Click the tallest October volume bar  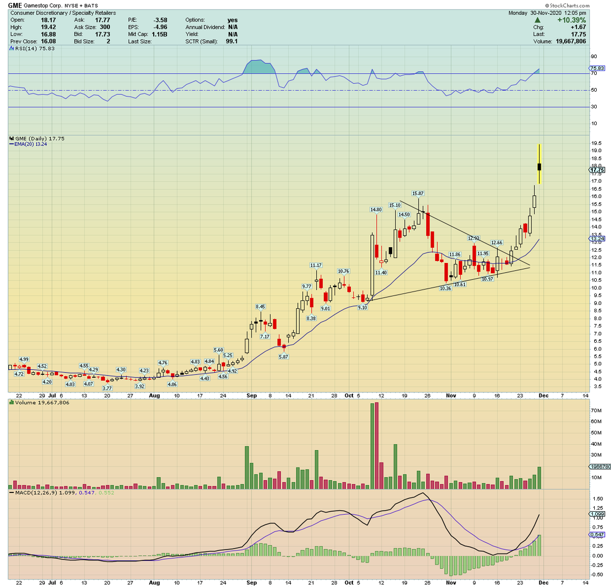coord(377,446)
